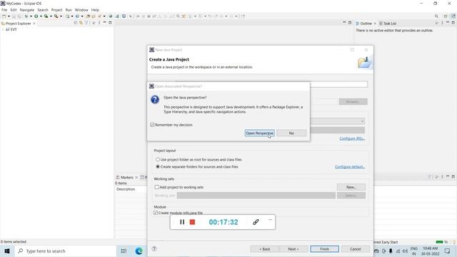This screenshot has width=457, height=257.
Task: Minimize the editor area
Action: [x=344, y=22]
